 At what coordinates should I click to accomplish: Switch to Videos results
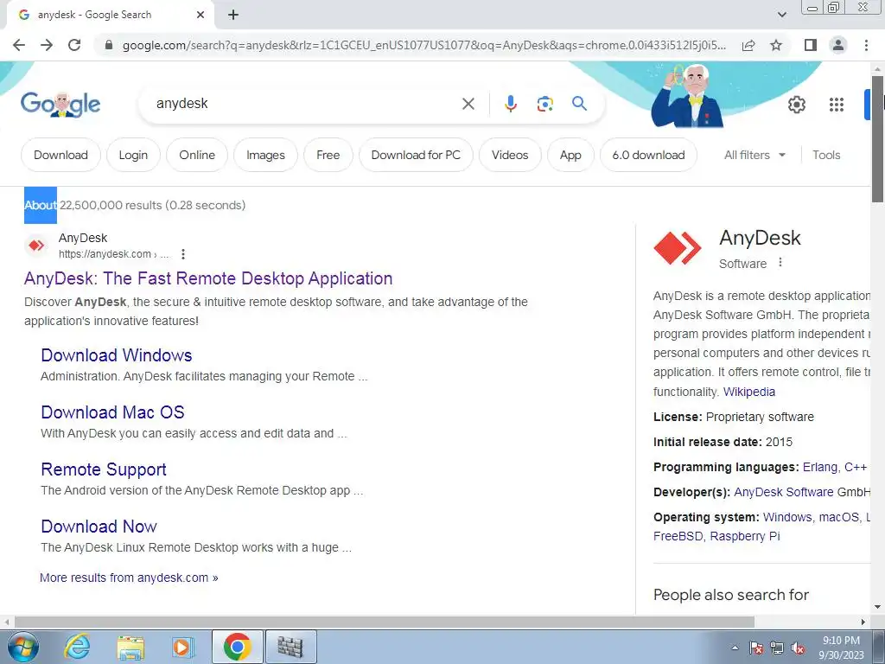(x=510, y=155)
